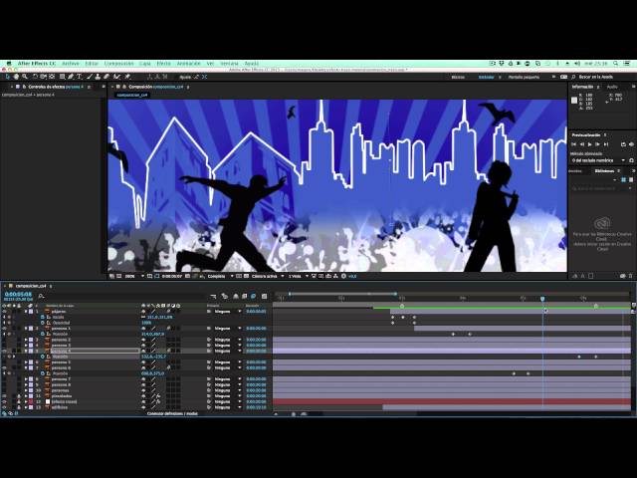
Task: Open viewer resolution dropdown 'Completa'
Action: [x=221, y=276]
